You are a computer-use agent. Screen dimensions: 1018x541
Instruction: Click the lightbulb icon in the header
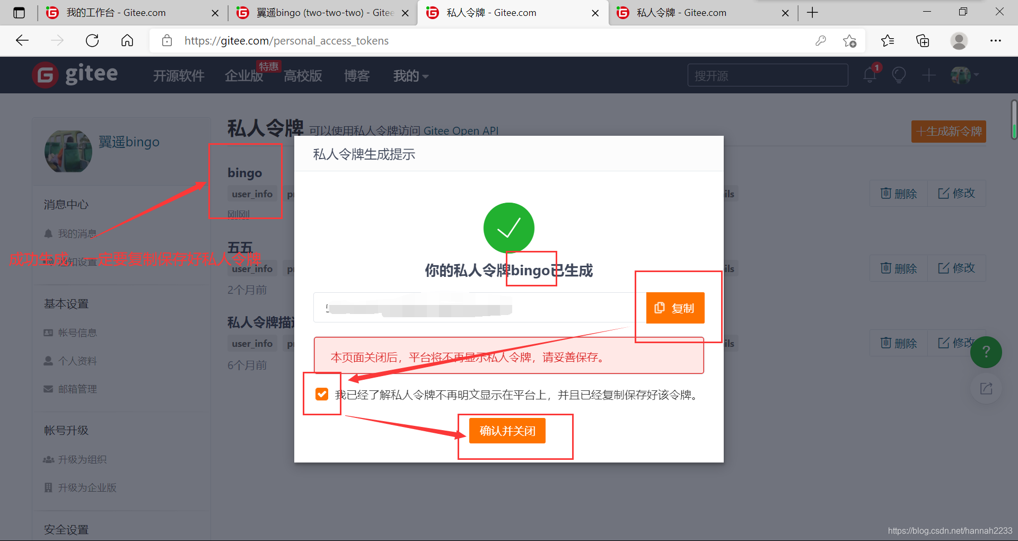point(899,75)
